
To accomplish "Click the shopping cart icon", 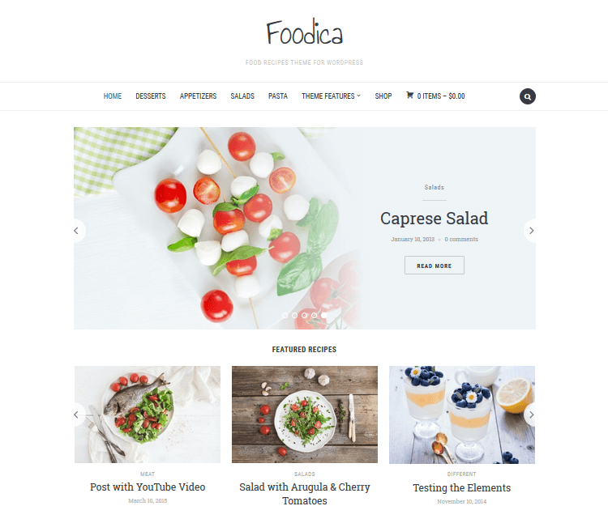I will coord(409,96).
